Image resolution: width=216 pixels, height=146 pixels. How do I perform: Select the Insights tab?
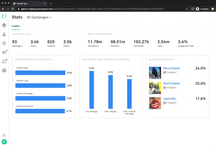click(16, 26)
